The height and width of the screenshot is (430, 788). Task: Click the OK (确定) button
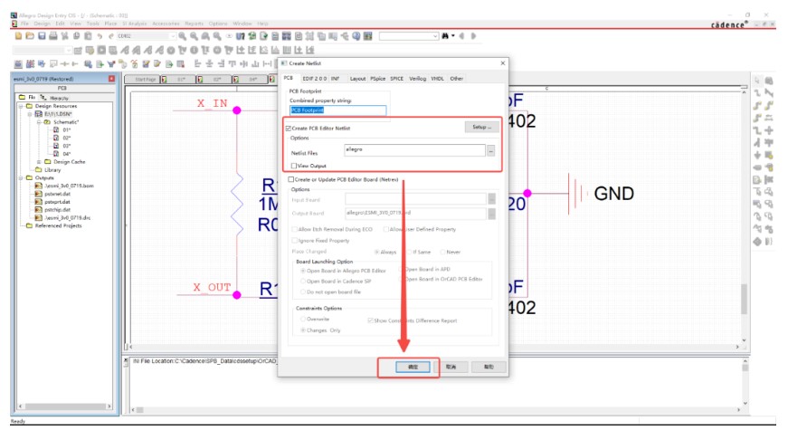(x=413, y=368)
